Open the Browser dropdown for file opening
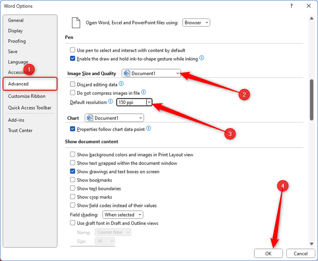The width and height of the screenshot is (318, 261). pyautogui.click(x=196, y=22)
